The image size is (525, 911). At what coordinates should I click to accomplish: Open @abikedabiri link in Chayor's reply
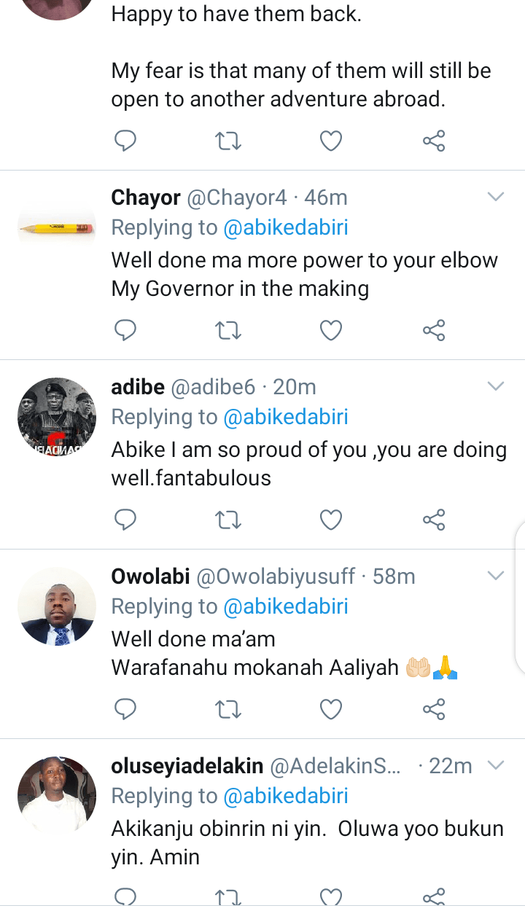pos(285,227)
